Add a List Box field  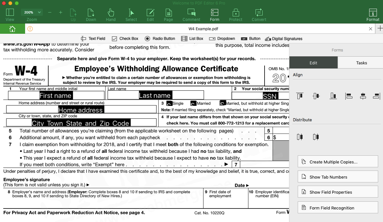192,39
